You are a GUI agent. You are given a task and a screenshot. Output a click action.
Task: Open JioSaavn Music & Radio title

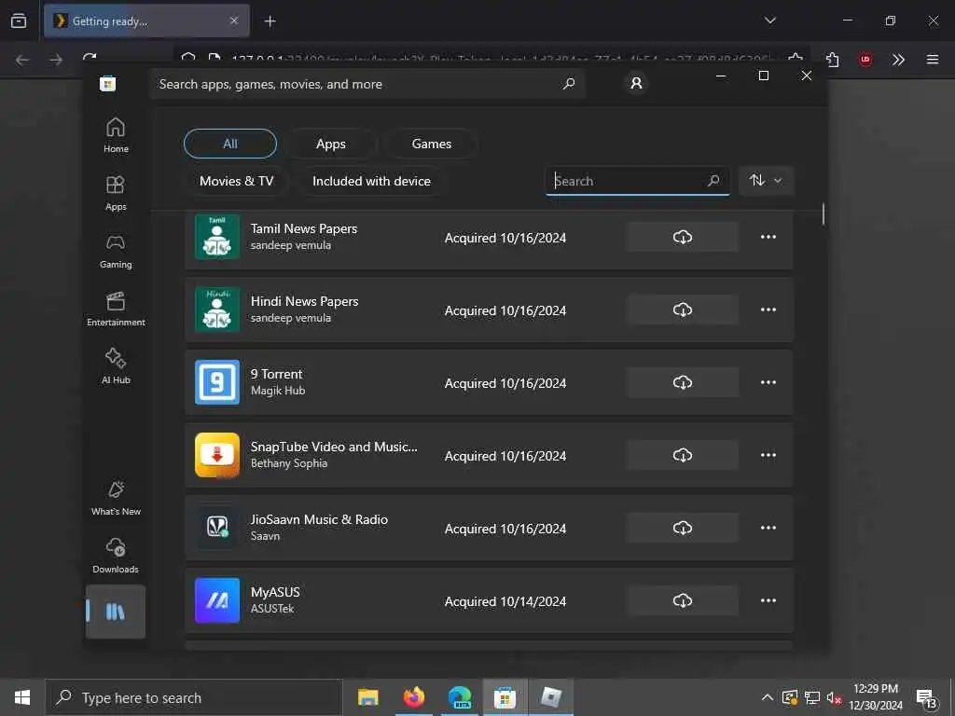[319, 519]
